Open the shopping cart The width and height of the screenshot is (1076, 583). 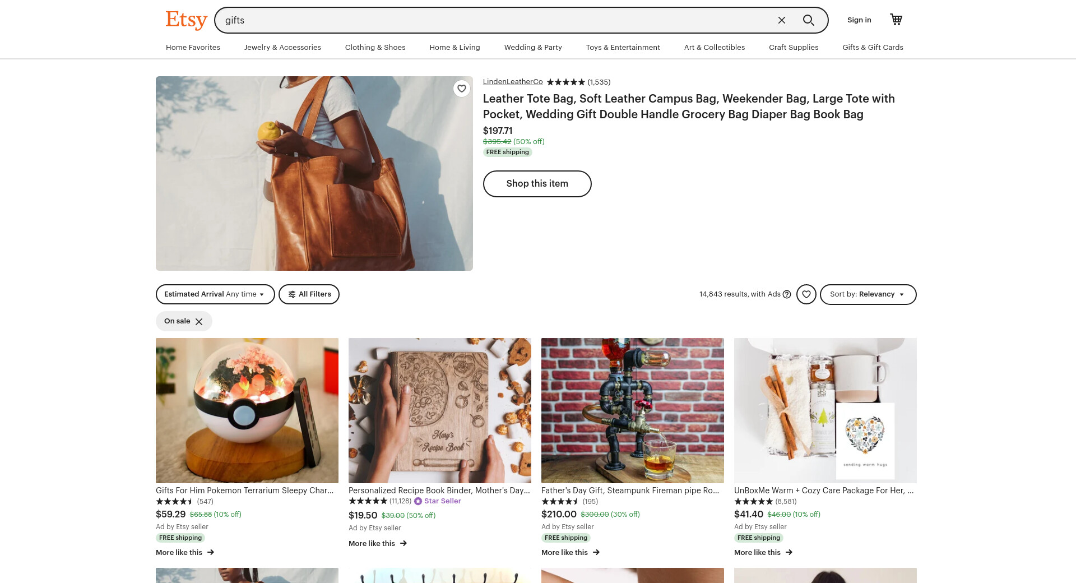point(896,20)
